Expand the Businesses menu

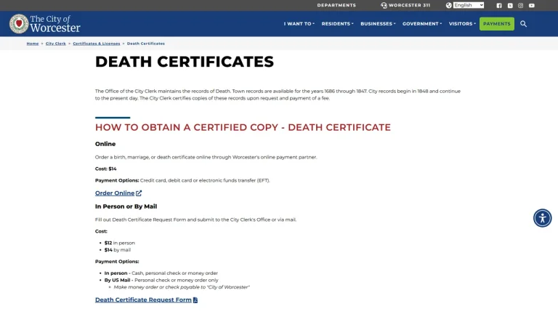pyautogui.click(x=378, y=24)
